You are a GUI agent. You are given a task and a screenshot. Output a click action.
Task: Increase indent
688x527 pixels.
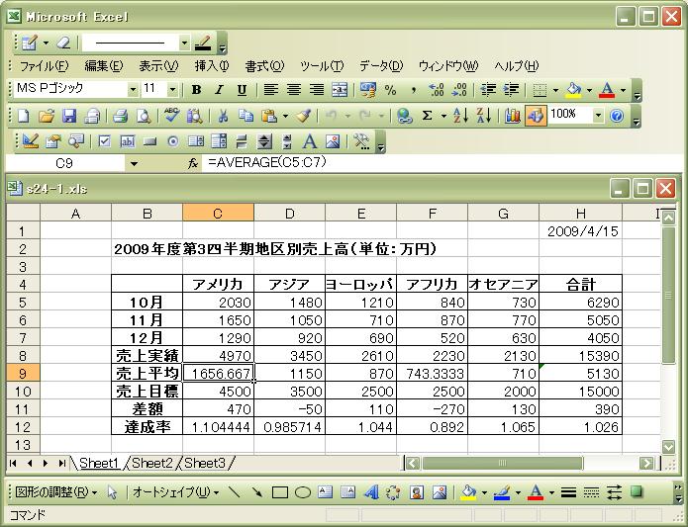(511, 90)
